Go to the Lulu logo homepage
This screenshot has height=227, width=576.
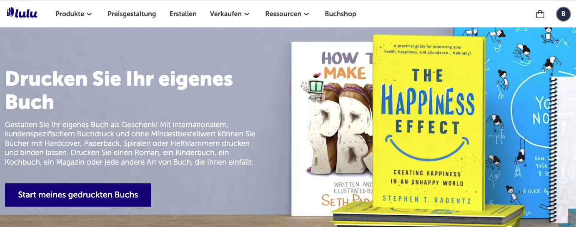pos(22,13)
